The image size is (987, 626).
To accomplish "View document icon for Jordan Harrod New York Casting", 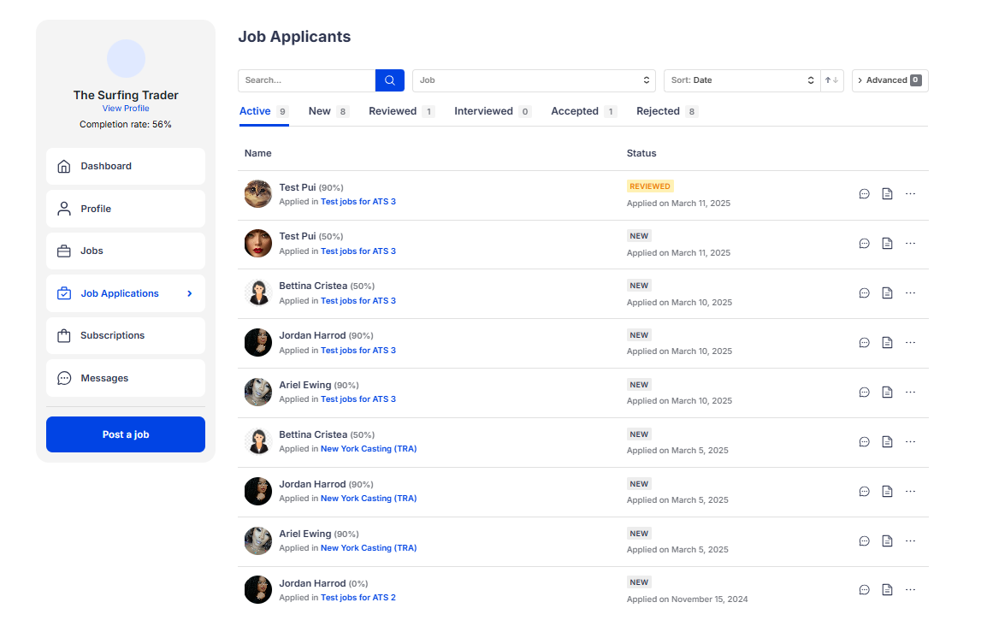I will 887,491.
